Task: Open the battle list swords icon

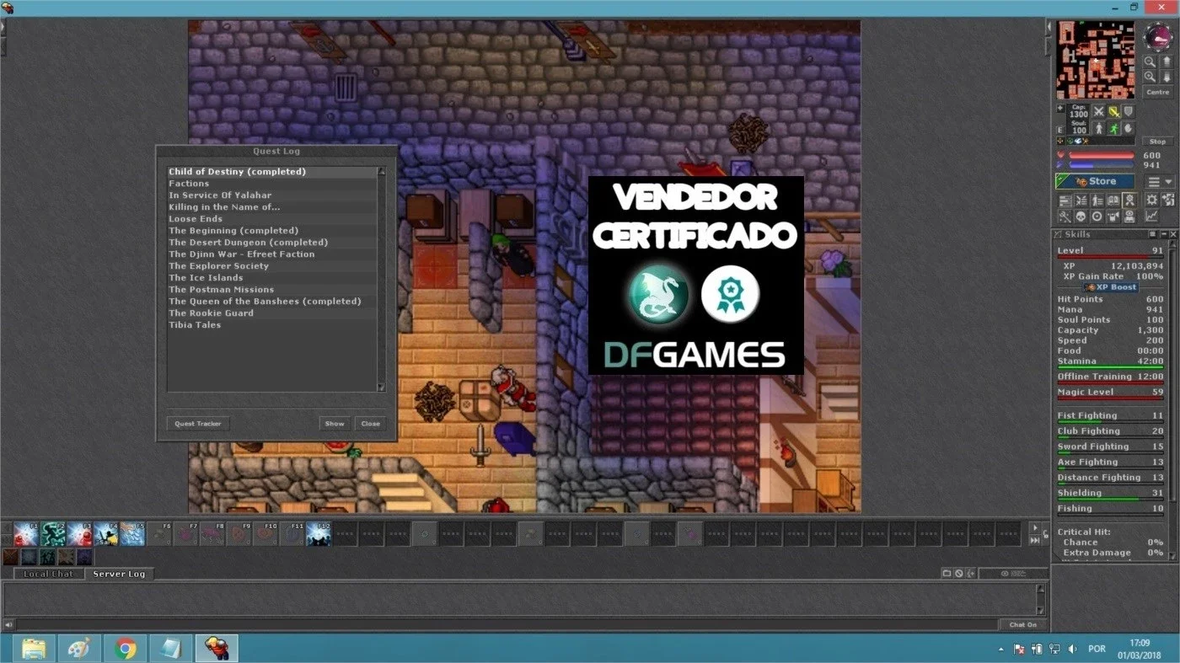Action: (1081, 201)
